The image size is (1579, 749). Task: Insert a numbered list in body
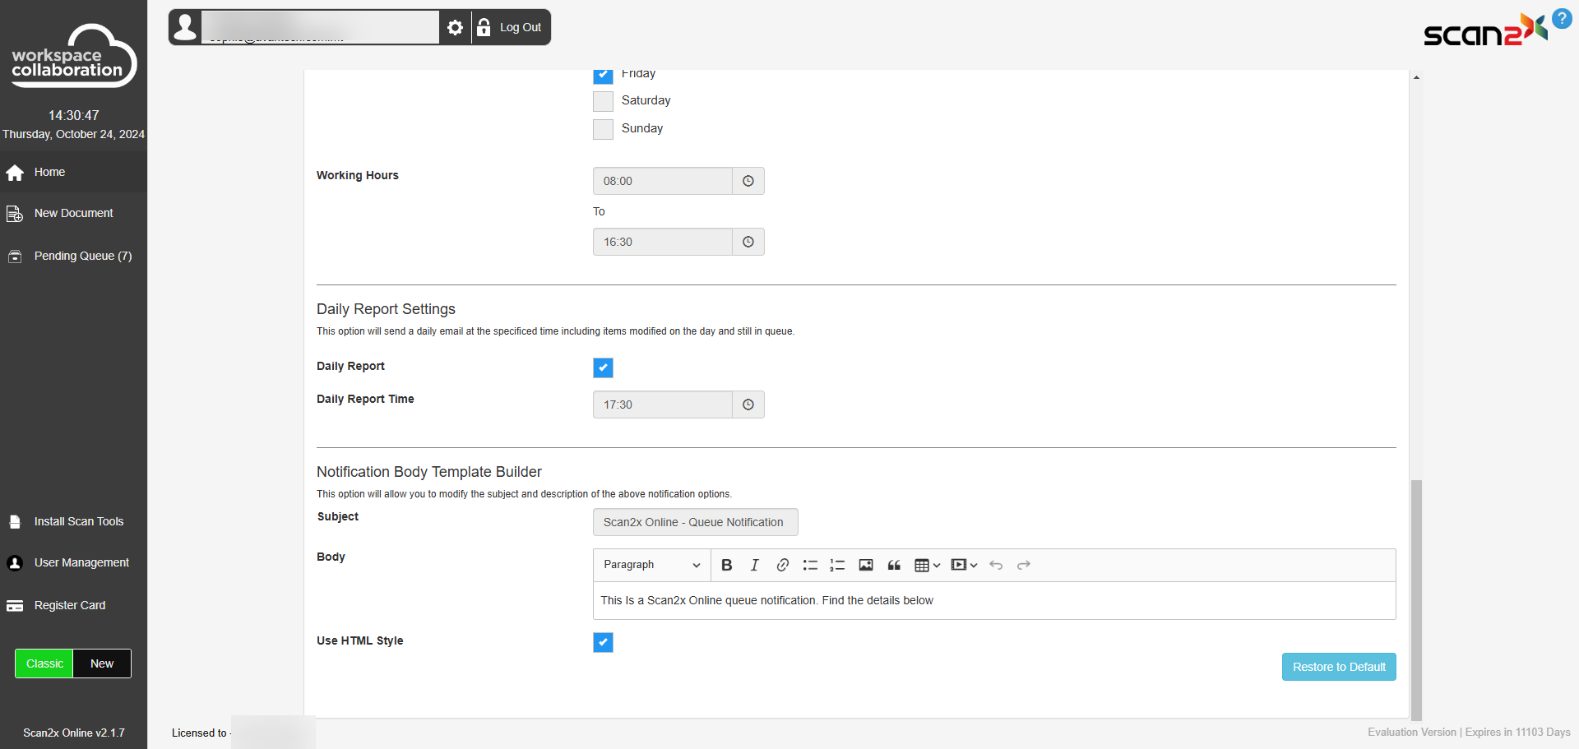coord(837,565)
